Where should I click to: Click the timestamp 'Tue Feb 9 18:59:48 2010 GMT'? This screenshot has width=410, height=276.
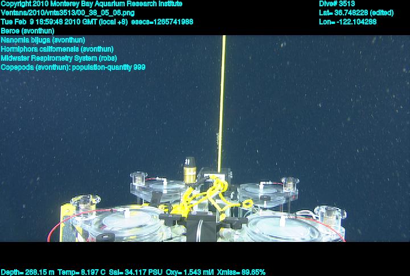[49, 22]
